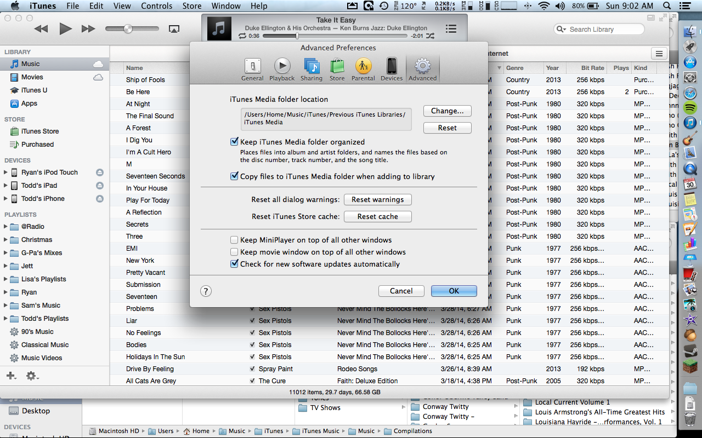Toggle the repeat icon beside 0:36
Image resolution: width=702 pixels, height=438 pixels.
point(242,36)
